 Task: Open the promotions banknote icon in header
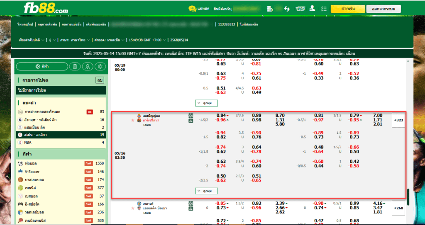coord(300,9)
